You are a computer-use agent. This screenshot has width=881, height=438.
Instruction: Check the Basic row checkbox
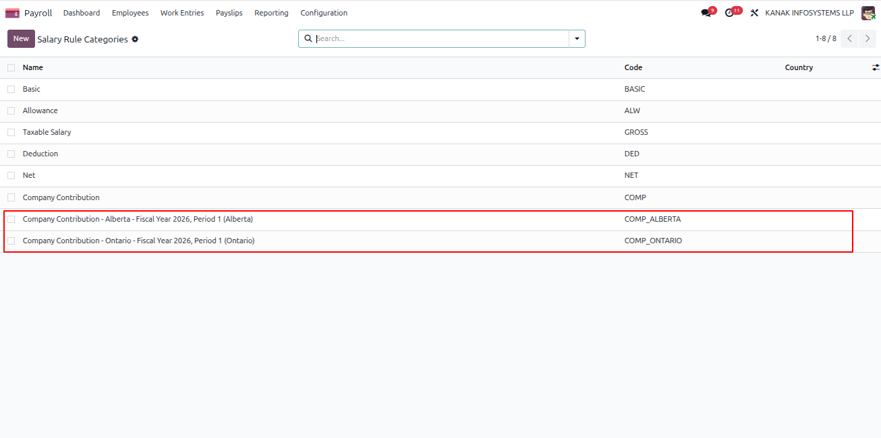coord(11,89)
